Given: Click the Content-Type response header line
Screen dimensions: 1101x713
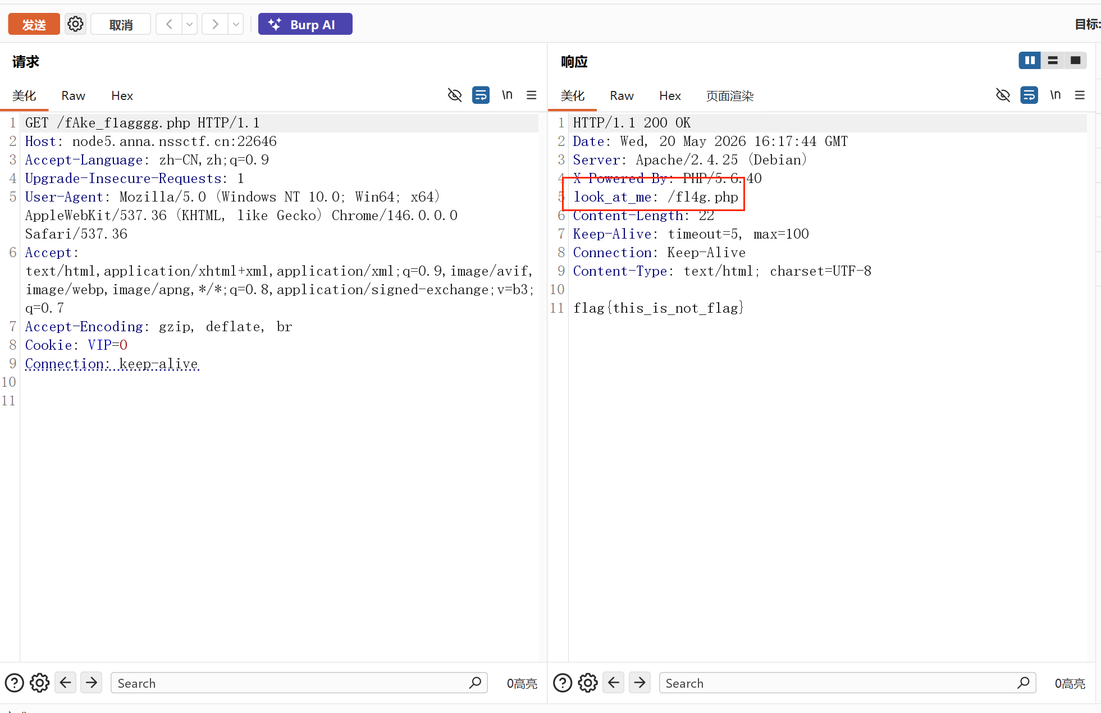Looking at the screenshot, I should point(722,271).
